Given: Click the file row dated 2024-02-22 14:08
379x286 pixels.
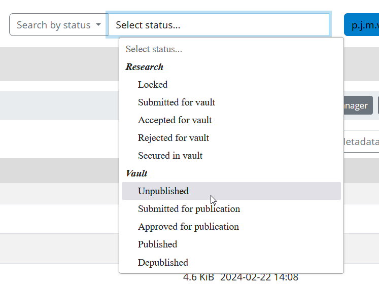Looking at the screenshot, I should point(259,277).
